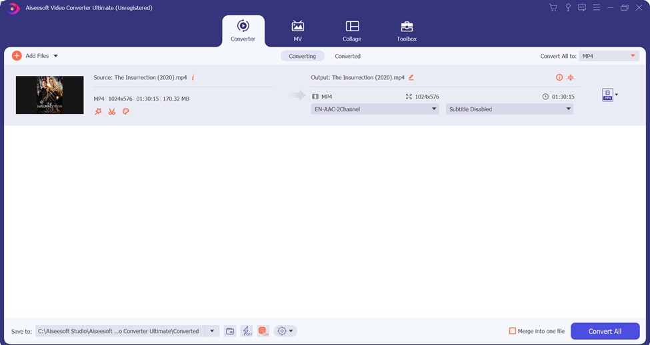650x345 pixels.
Task: Open the shopping cart purchase icon
Action: pos(553,7)
